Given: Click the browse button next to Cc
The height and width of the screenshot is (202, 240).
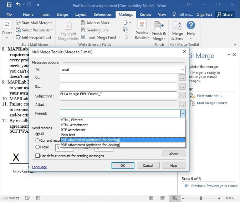Looking at the screenshot, I should point(182,78).
